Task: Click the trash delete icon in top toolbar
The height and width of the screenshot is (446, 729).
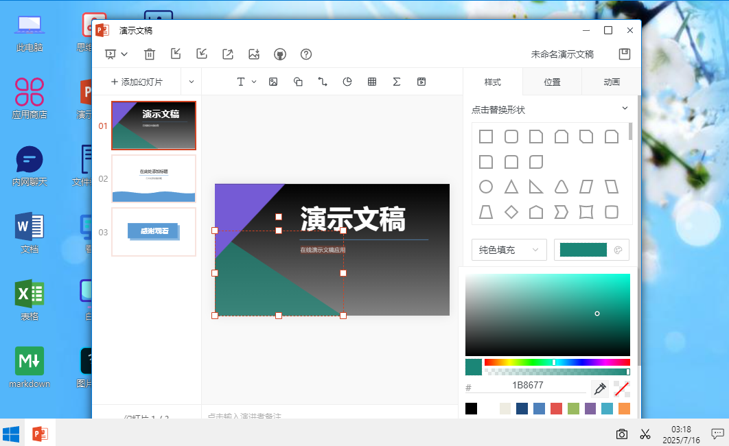Action: pos(150,54)
